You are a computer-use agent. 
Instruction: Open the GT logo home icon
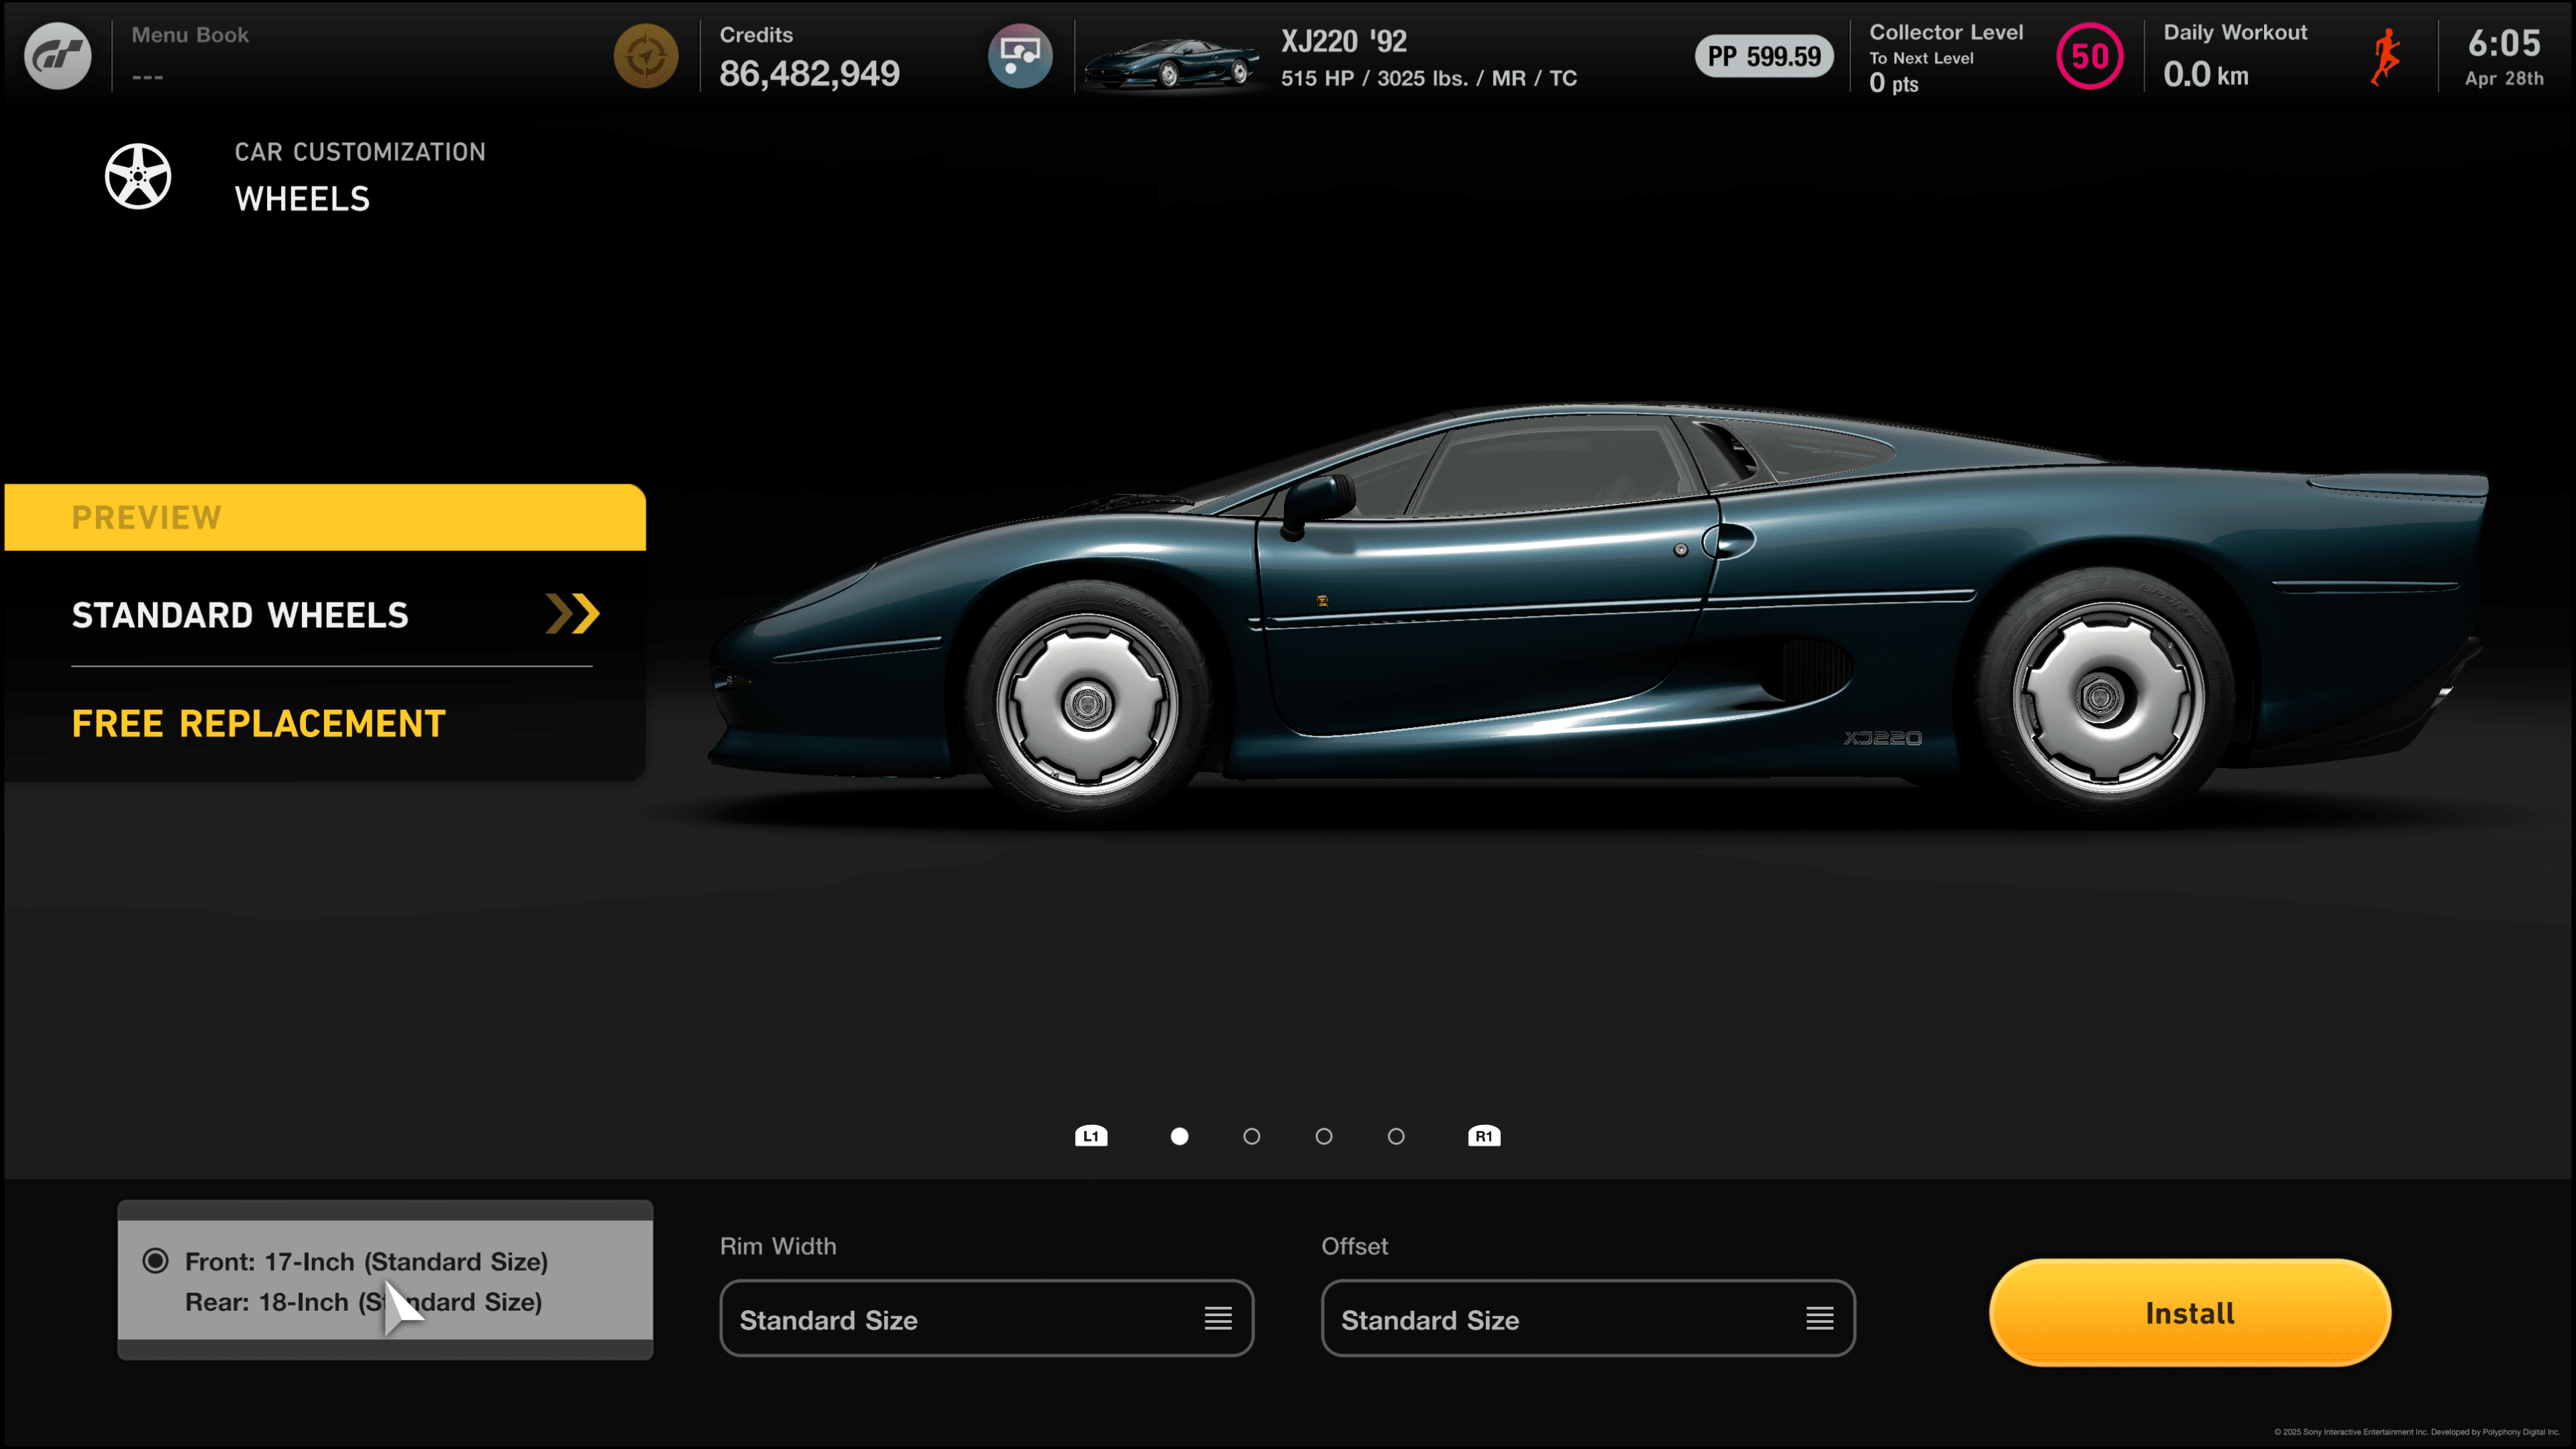pos(57,56)
